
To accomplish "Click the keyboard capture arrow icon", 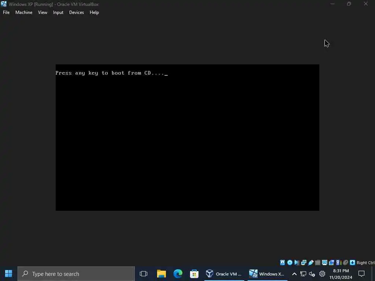I will pos(352,263).
